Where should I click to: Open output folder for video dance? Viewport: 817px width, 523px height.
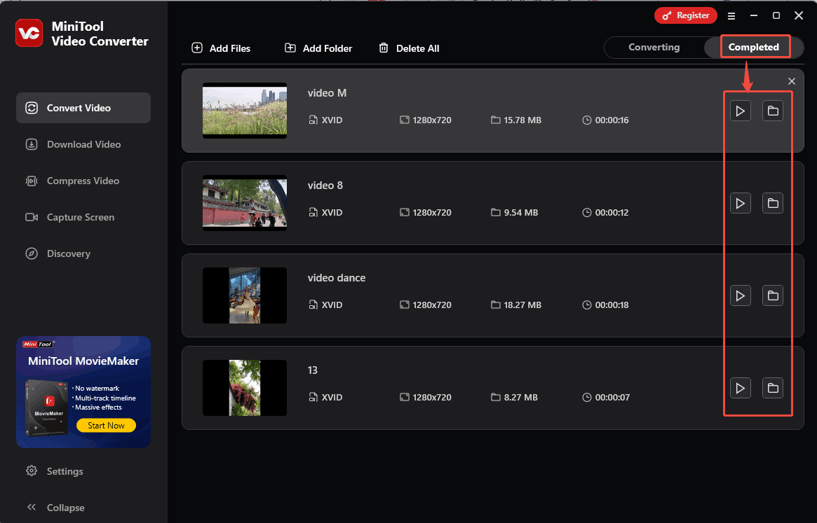[x=772, y=295]
